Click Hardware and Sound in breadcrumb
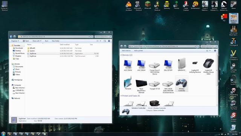241x136 pixels. 152,46
